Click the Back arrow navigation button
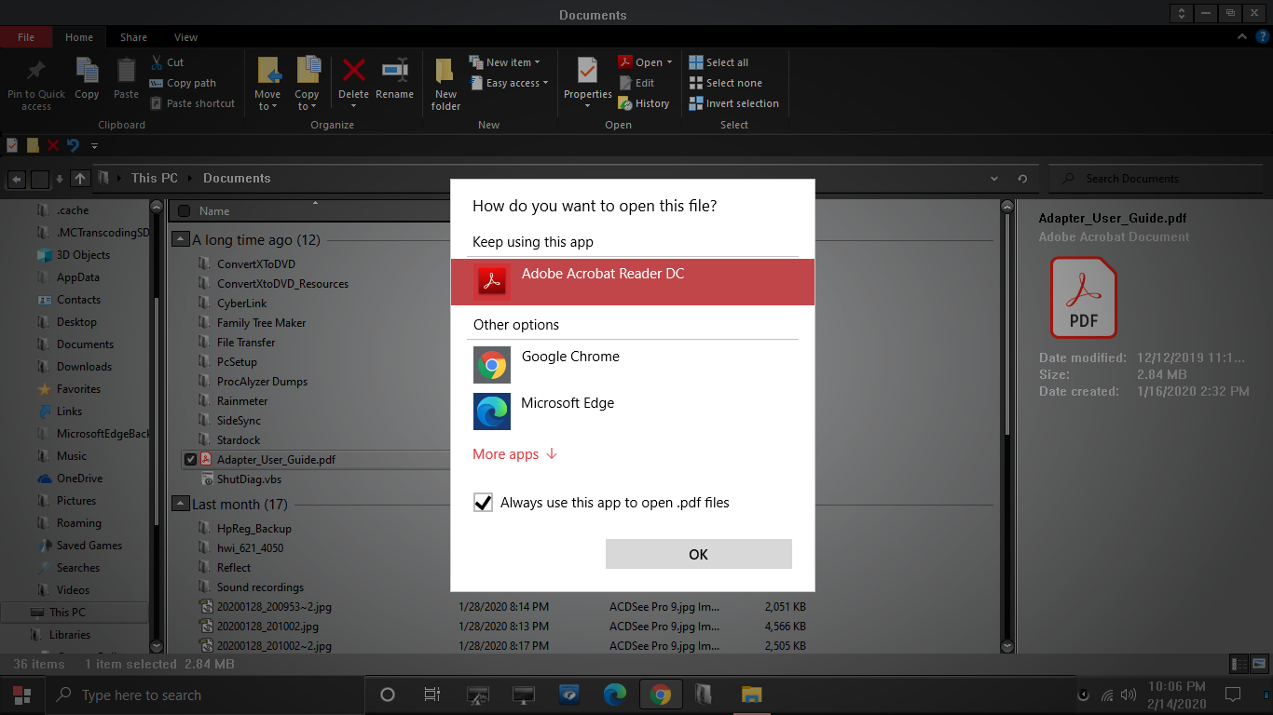1273x715 pixels. pos(17,179)
